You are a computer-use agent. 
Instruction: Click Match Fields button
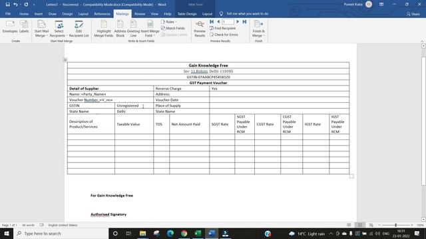coord(173,28)
